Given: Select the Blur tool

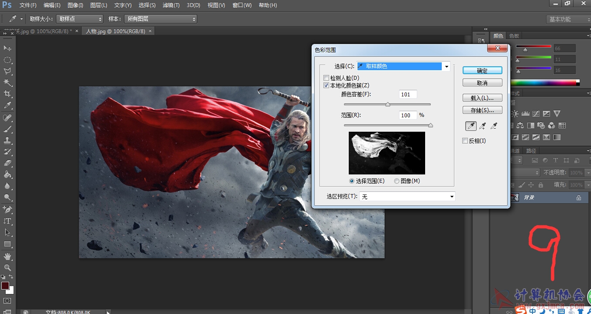Looking at the screenshot, I should (7, 186).
